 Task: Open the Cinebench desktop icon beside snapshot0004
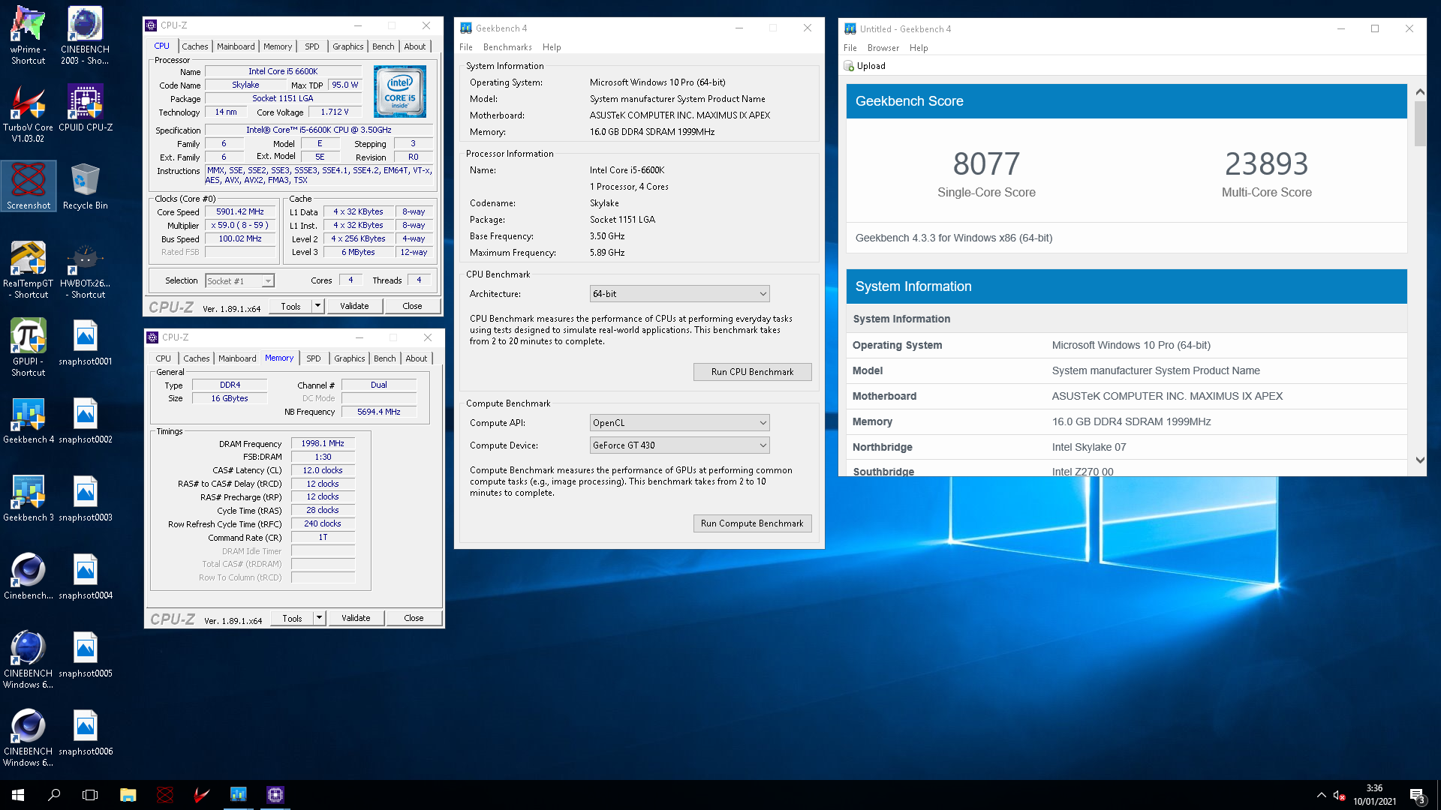[29, 576]
